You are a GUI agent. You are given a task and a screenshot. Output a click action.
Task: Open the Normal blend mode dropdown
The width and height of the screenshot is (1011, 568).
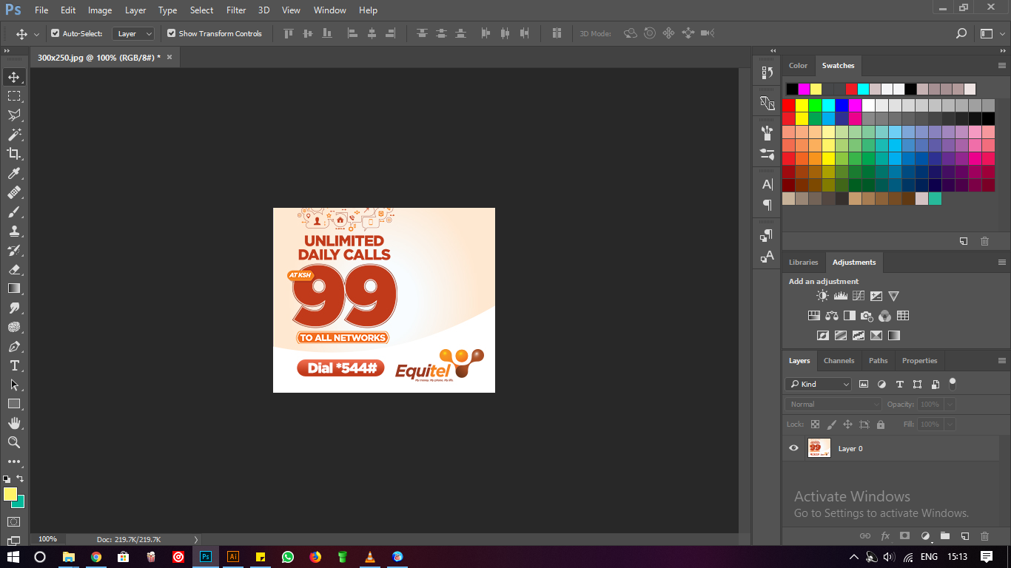833,405
